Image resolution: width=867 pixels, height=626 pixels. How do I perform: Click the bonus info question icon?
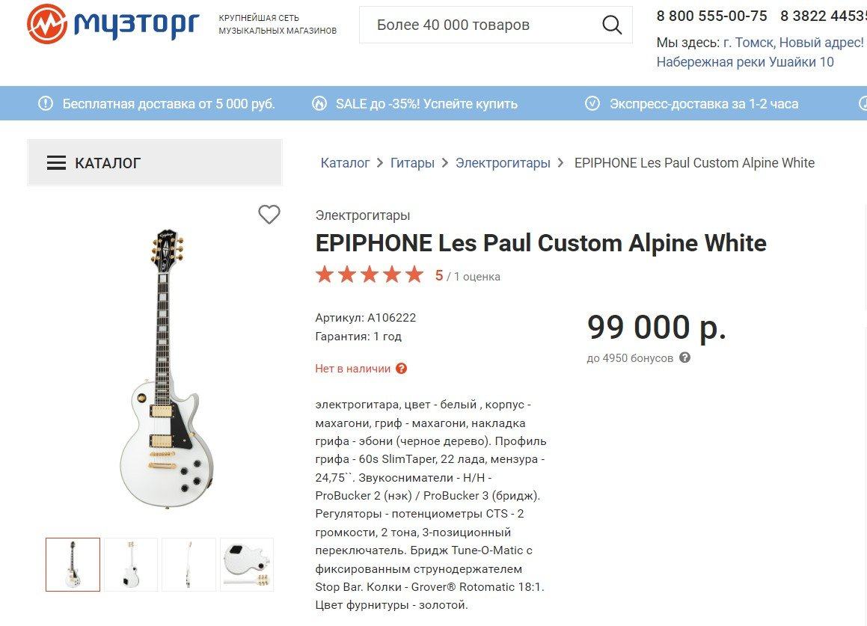[684, 358]
